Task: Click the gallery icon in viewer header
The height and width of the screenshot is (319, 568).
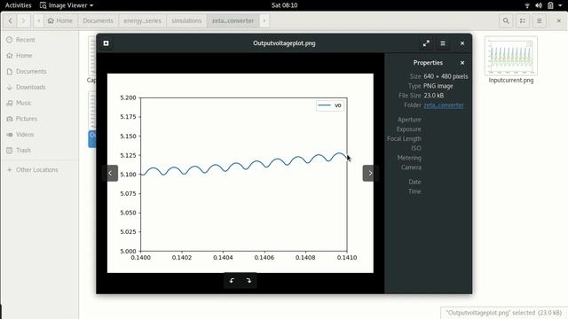Action: point(106,43)
